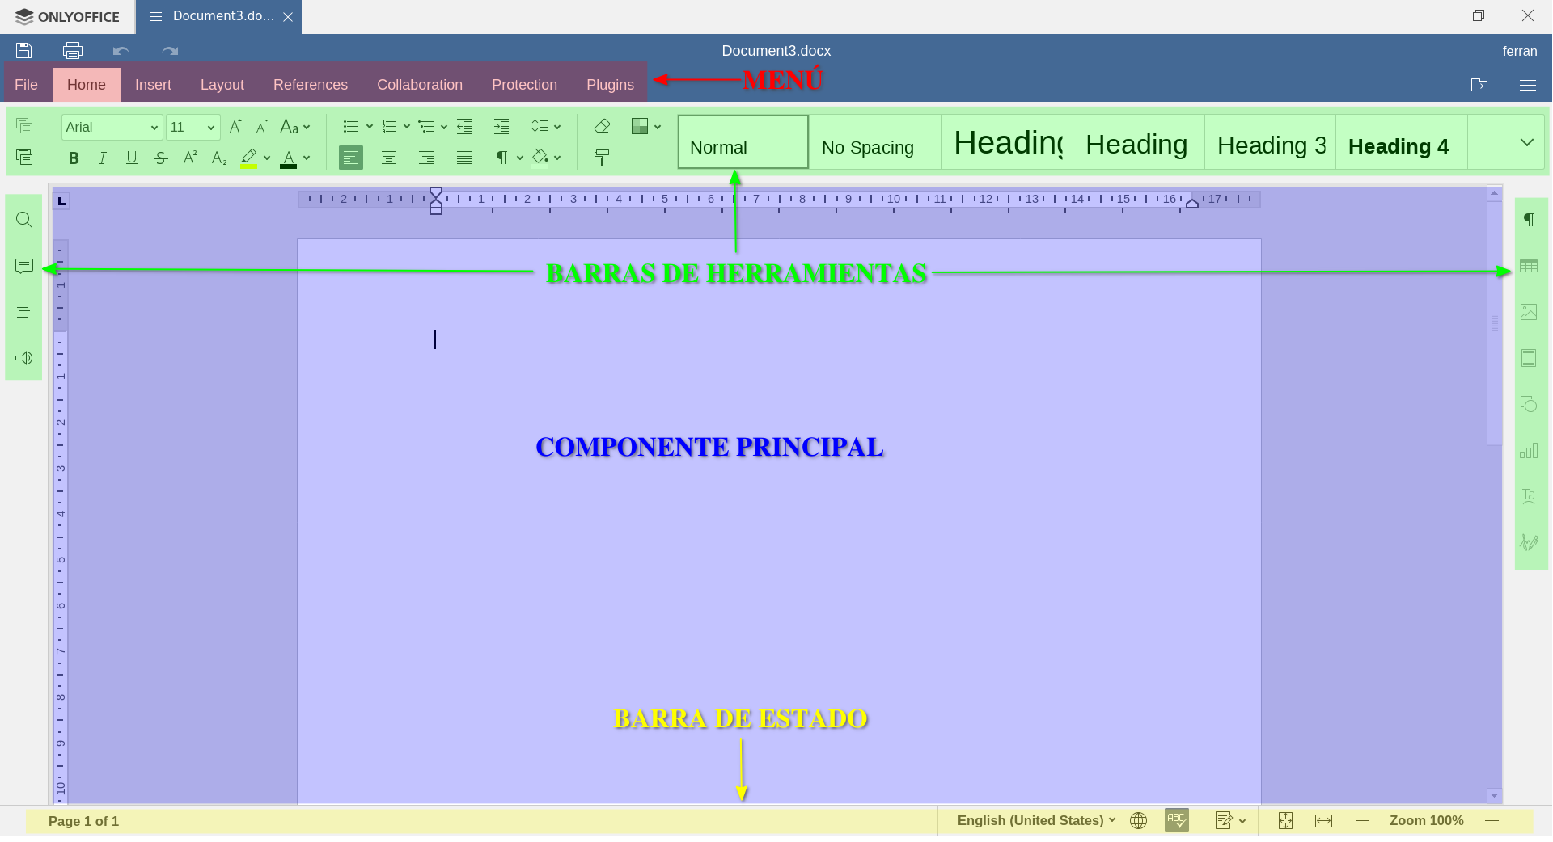The width and height of the screenshot is (1553, 842).
Task: Open the font color picker arrow
Action: [307, 158]
